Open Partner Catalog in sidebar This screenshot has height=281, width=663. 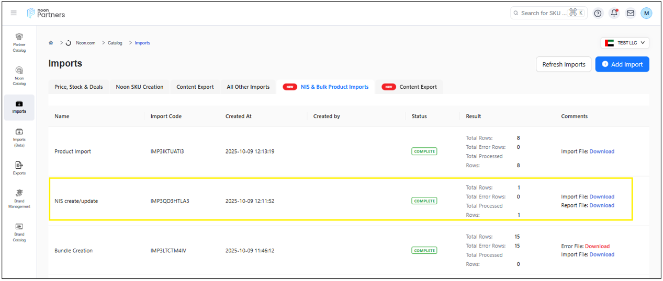point(19,42)
